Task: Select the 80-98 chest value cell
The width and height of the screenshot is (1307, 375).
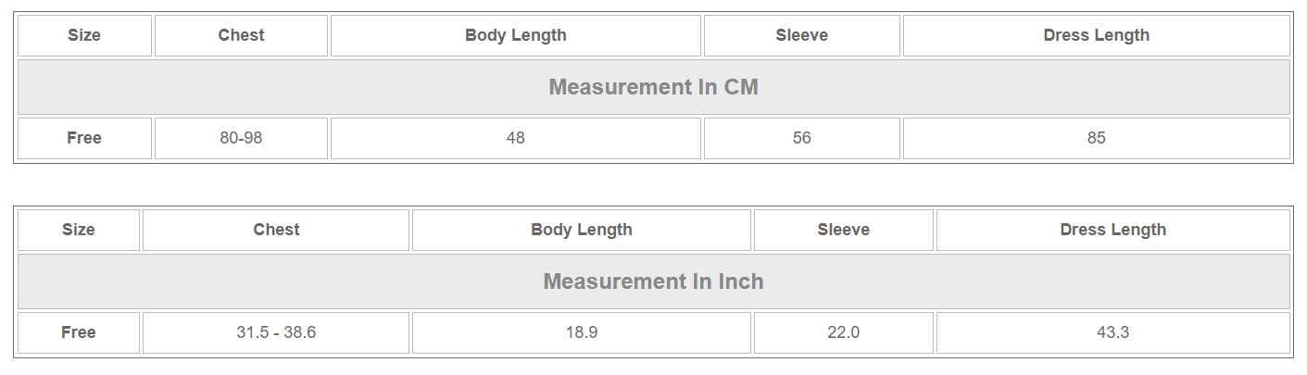Action: (x=241, y=138)
